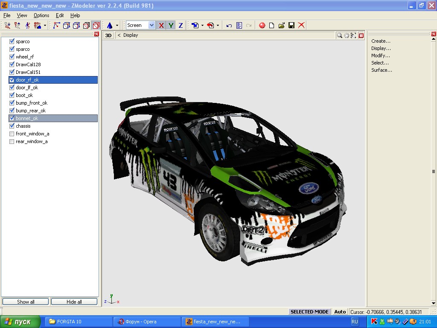Click the blue import box icon
The width and height of the screenshot is (437, 328).
(x=195, y=25)
